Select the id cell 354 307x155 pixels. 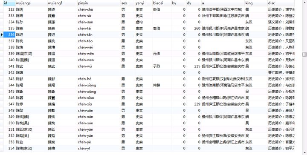(x=9, y=148)
